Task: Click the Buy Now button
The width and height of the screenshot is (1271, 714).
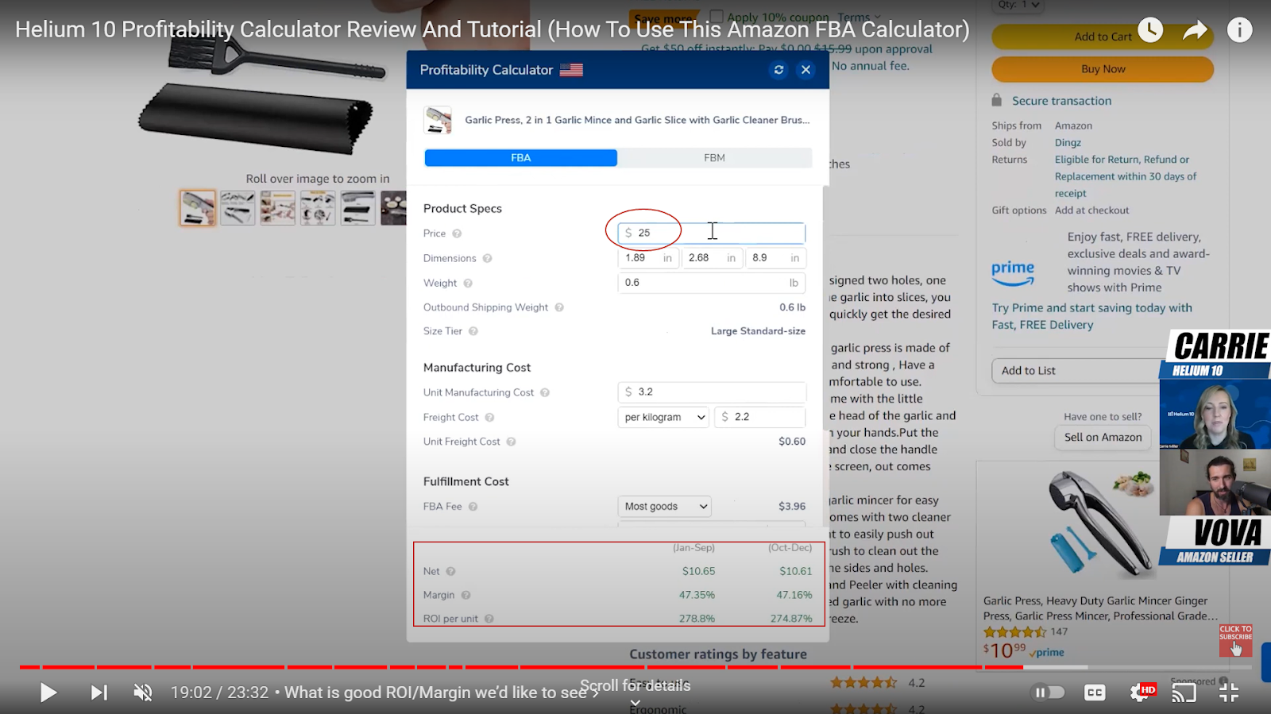Action: (x=1103, y=69)
